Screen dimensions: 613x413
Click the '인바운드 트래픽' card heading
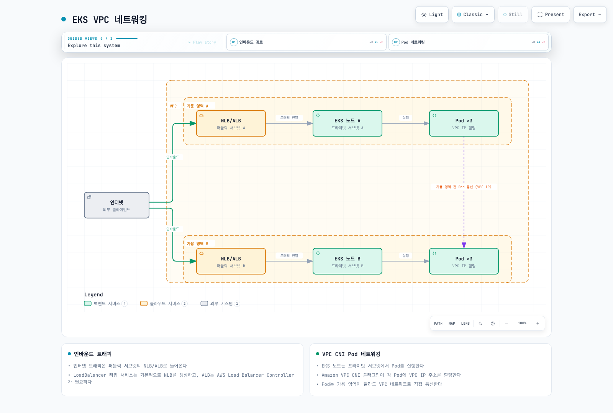coord(93,354)
